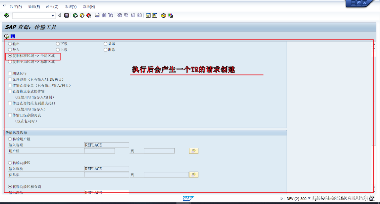Select the 显示 radio button
Viewport: 380px width, 204px height.
point(105,44)
